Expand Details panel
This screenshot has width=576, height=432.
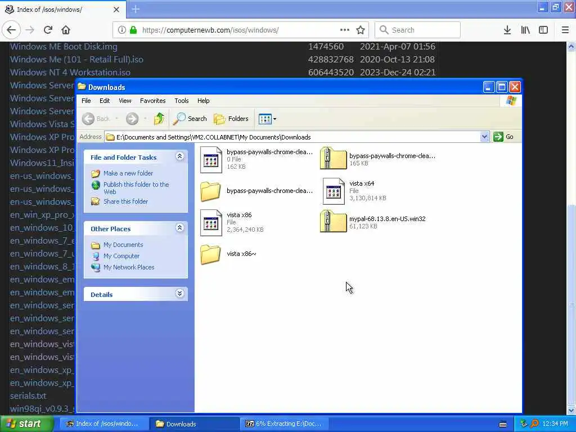pyautogui.click(x=179, y=293)
